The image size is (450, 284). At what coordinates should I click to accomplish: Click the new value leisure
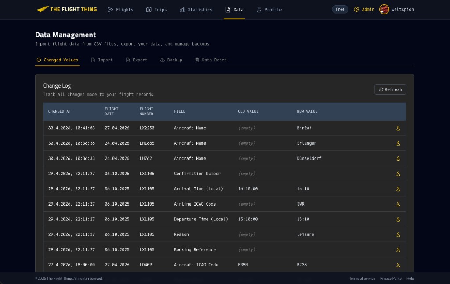pos(305,234)
